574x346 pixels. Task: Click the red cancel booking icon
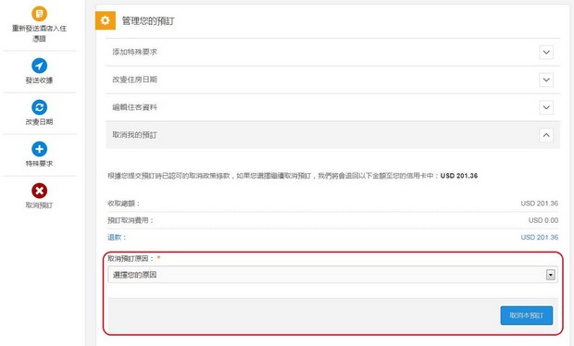tap(39, 191)
